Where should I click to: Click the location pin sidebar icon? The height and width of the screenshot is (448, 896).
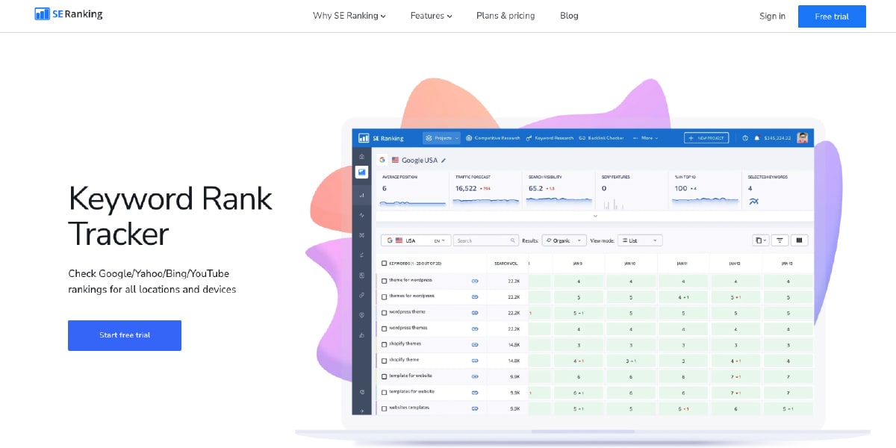coord(361,315)
